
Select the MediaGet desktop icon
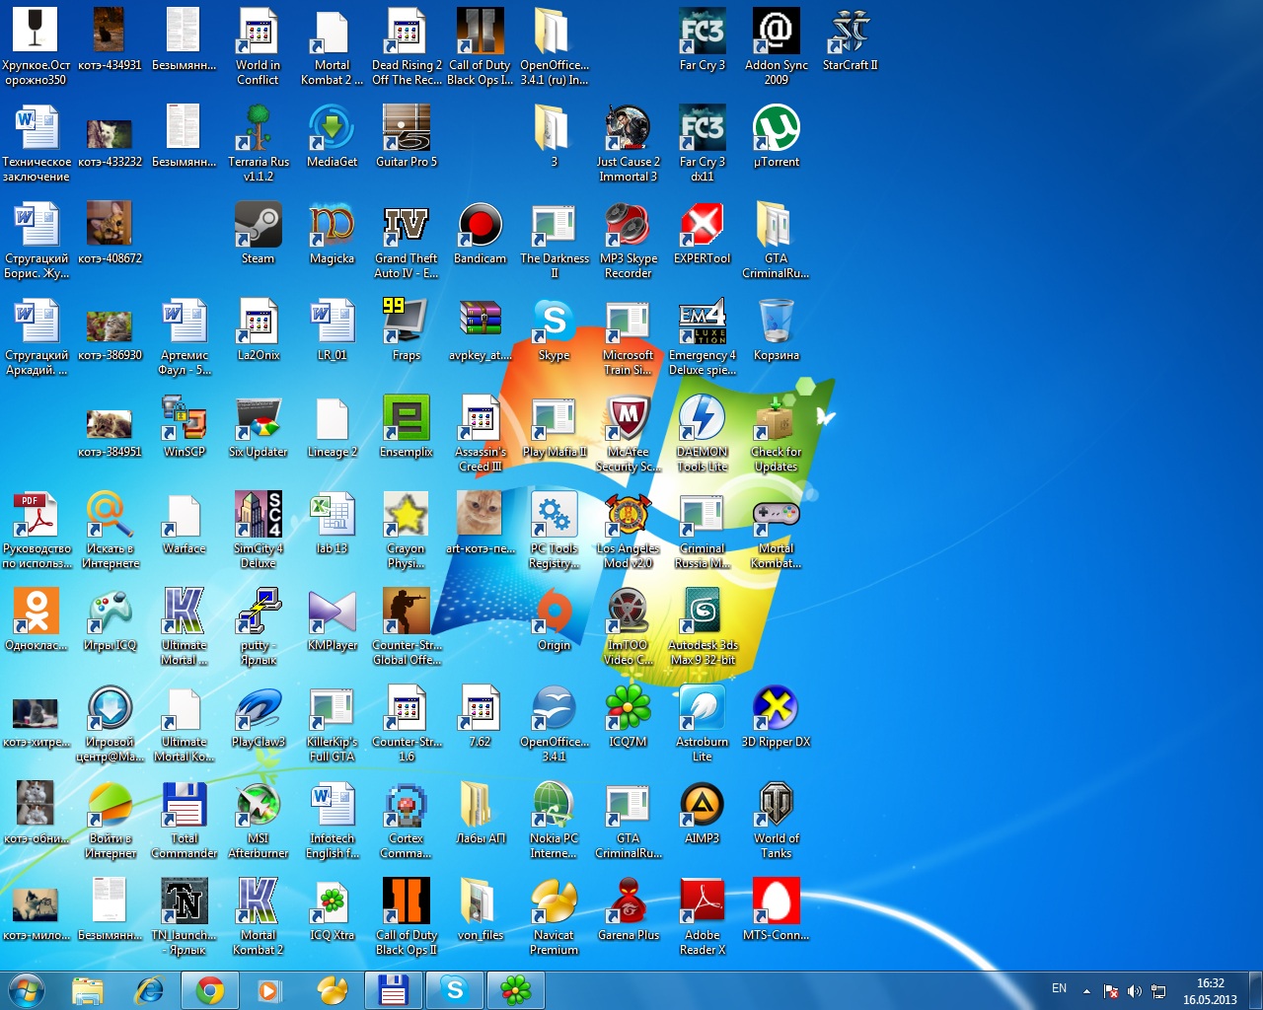coord(332,137)
